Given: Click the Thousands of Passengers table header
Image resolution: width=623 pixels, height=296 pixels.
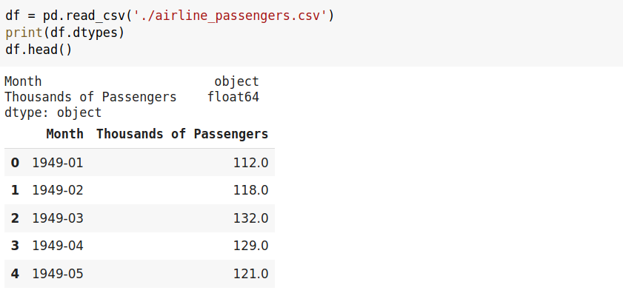Looking at the screenshot, I should point(182,135).
